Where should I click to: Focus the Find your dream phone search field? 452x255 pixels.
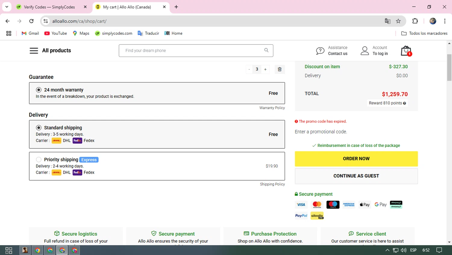pos(196,51)
